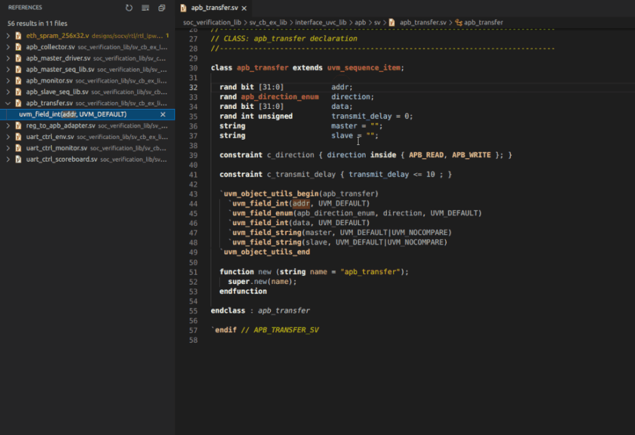Expand eth_spram_256x32.v reference results
The width and height of the screenshot is (635, 435).
coord(8,35)
